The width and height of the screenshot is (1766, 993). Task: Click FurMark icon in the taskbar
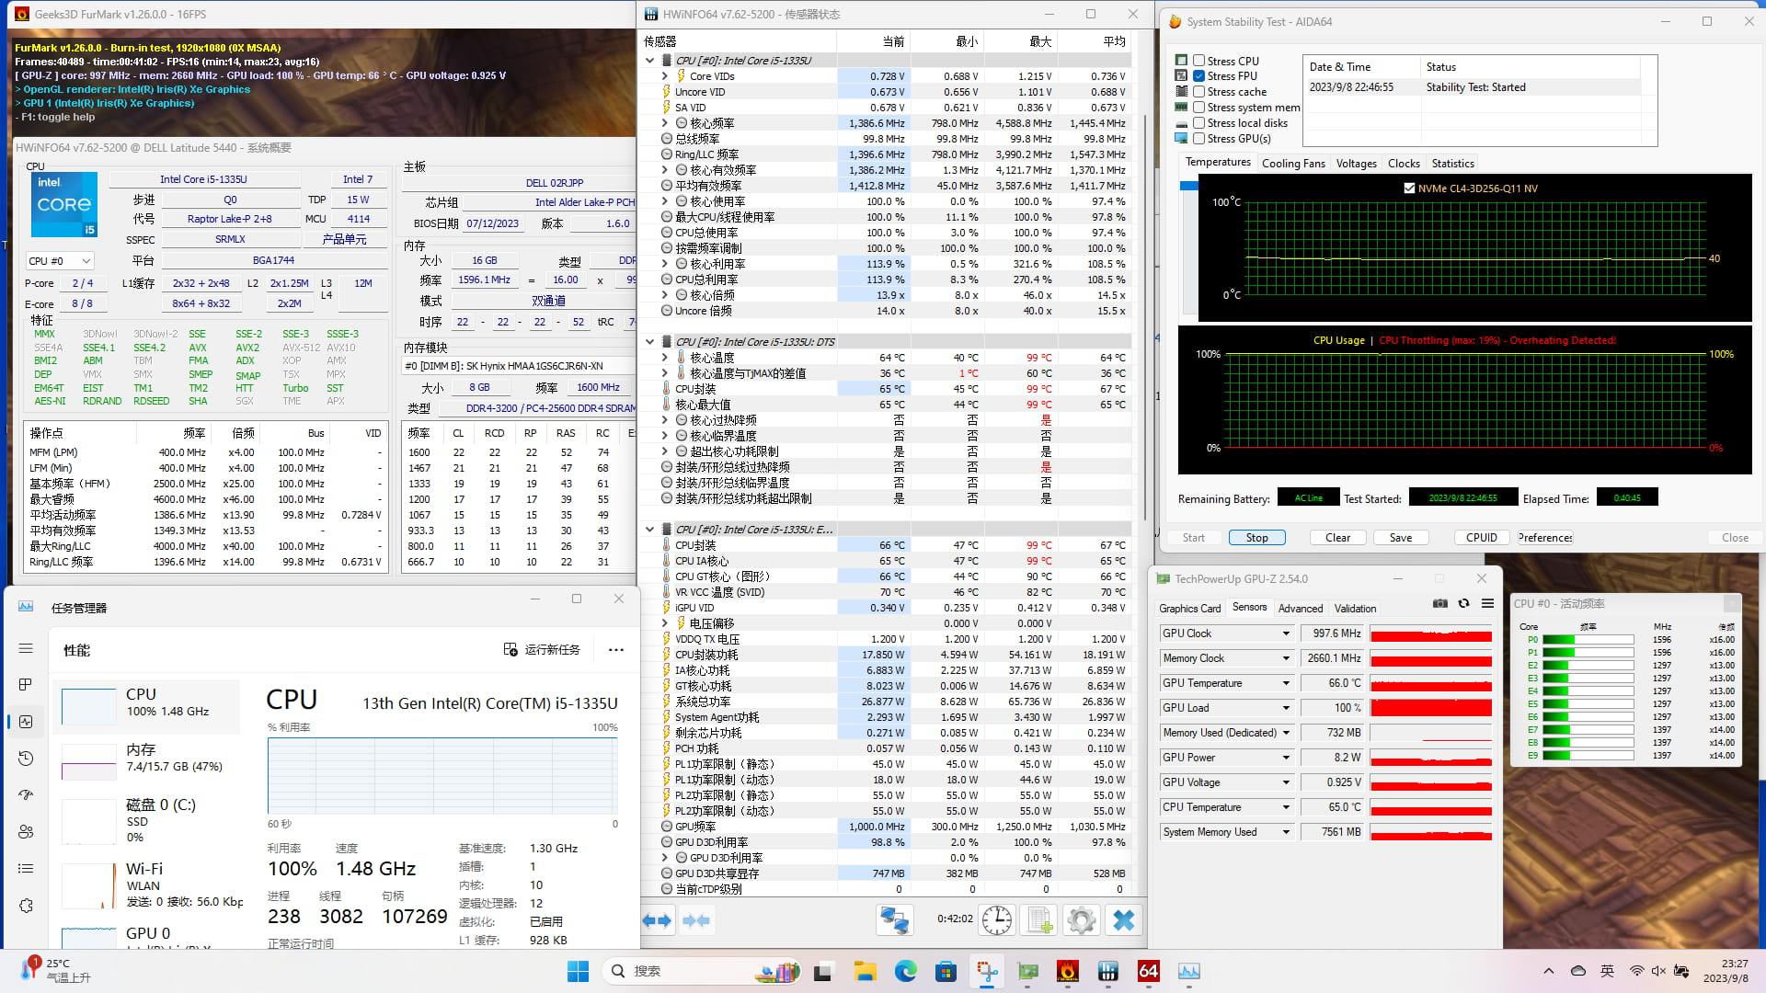(x=1067, y=971)
